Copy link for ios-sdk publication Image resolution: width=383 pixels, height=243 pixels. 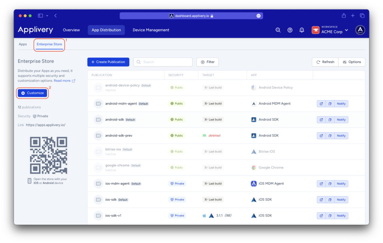pos(330,200)
